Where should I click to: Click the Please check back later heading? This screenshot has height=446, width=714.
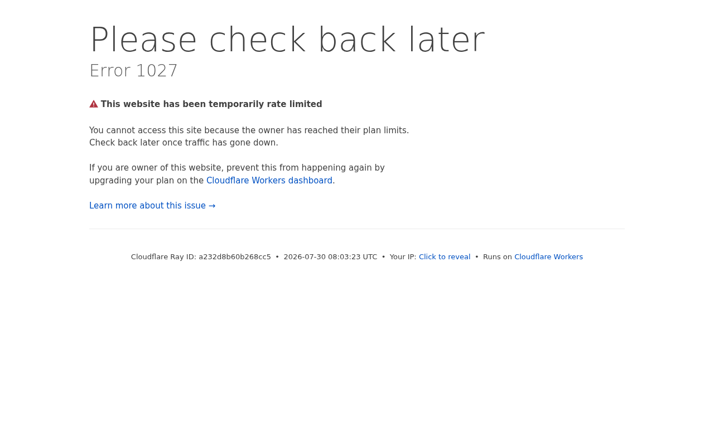pos(287,40)
